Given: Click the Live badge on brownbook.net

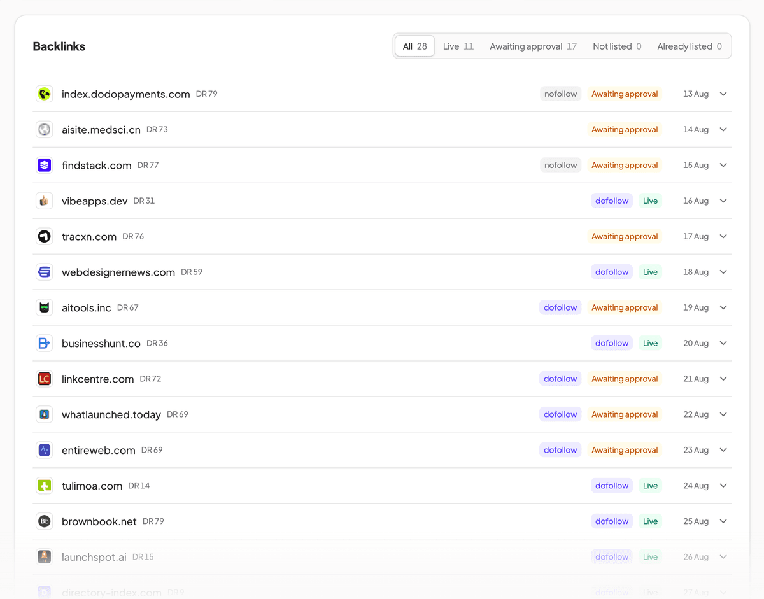Looking at the screenshot, I should pyautogui.click(x=650, y=522).
